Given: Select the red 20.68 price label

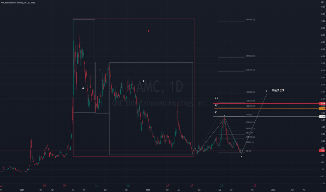Looking at the screenshot, I should pos(323,103).
